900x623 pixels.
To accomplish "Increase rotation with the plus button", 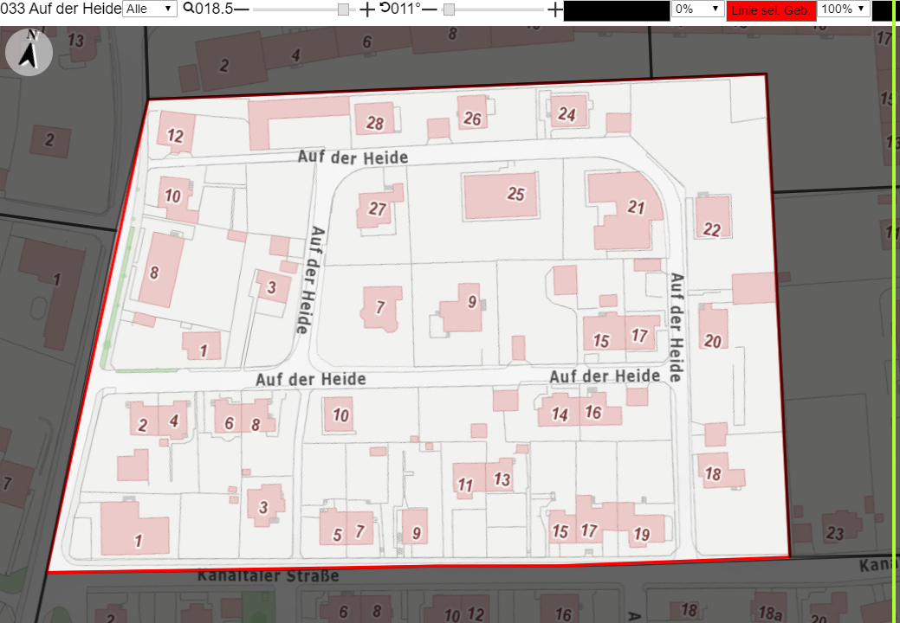I will pos(555,10).
